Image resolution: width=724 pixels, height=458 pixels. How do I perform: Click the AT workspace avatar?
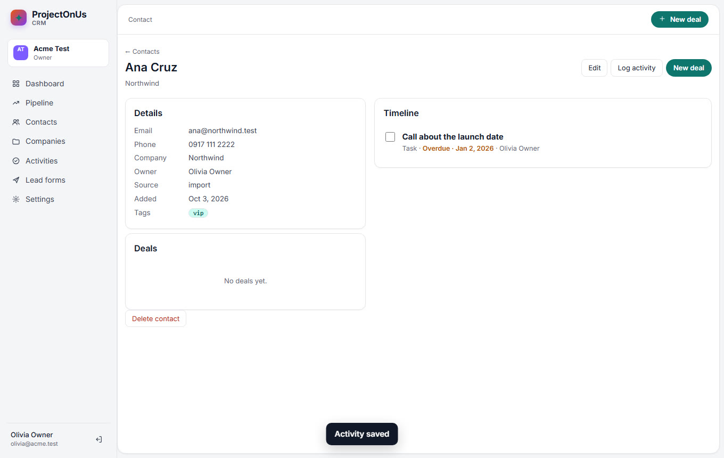[21, 53]
